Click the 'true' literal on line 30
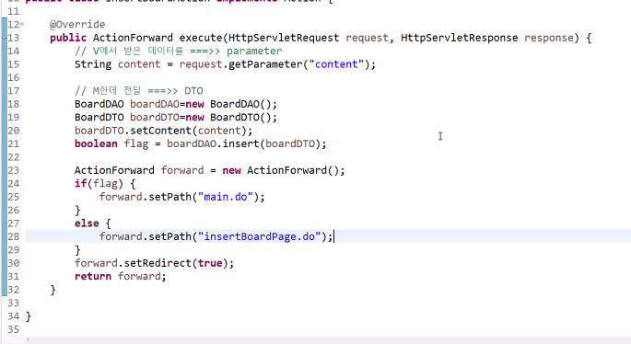Viewport: 631px width, 344px height. click(210, 263)
